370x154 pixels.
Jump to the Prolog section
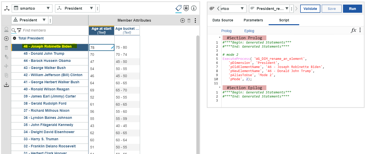[226, 31]
